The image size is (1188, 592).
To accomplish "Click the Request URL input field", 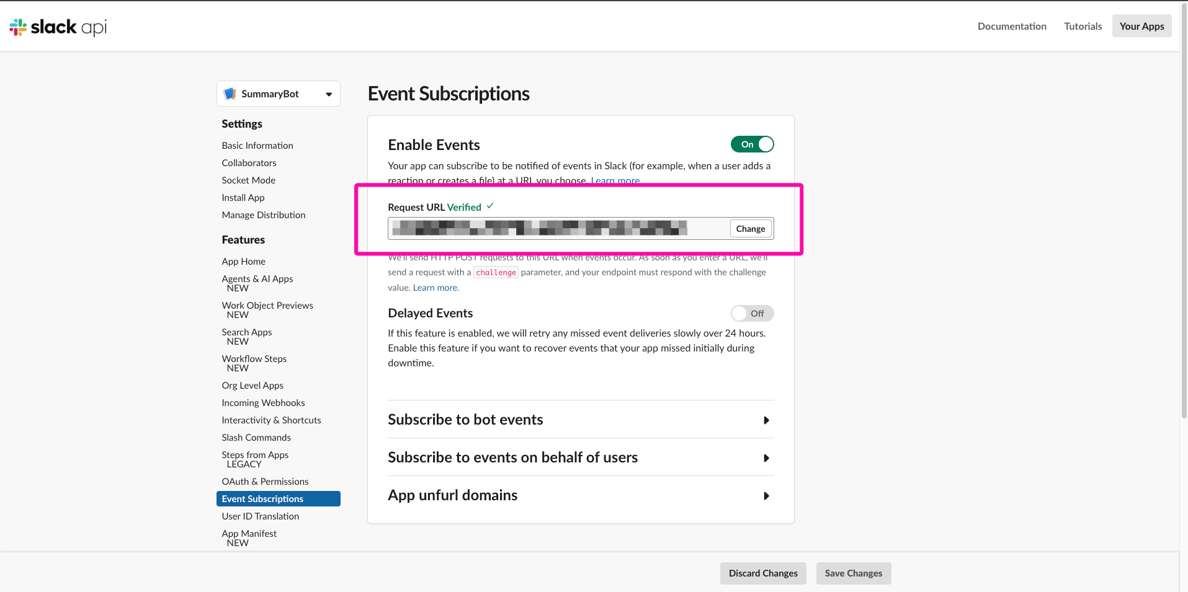I will (558, 229).
